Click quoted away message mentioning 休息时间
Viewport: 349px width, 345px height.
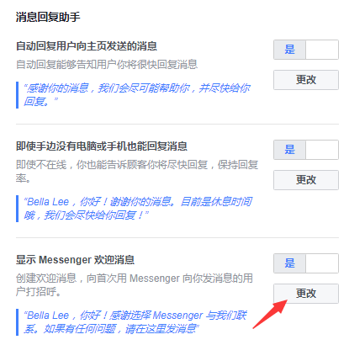[138, 209]
